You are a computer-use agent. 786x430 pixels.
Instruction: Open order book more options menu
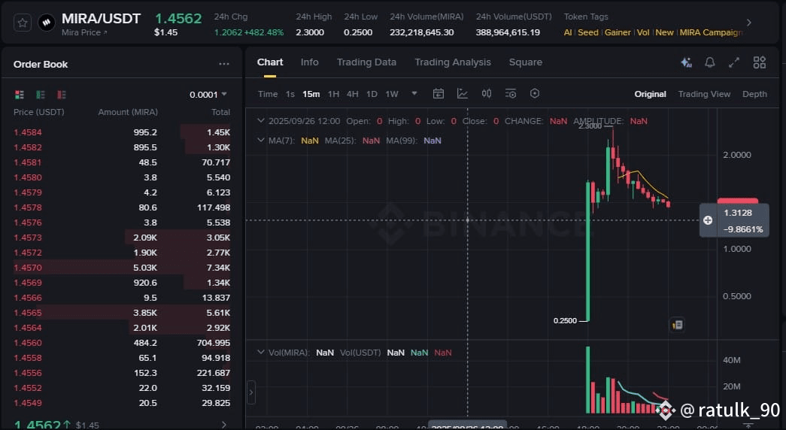point(224,64)
